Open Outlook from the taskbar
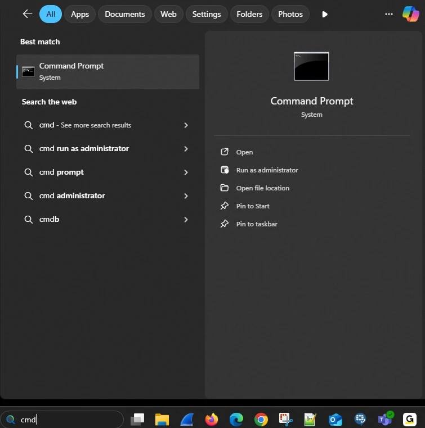425x428 pixels. coord(335,419)
